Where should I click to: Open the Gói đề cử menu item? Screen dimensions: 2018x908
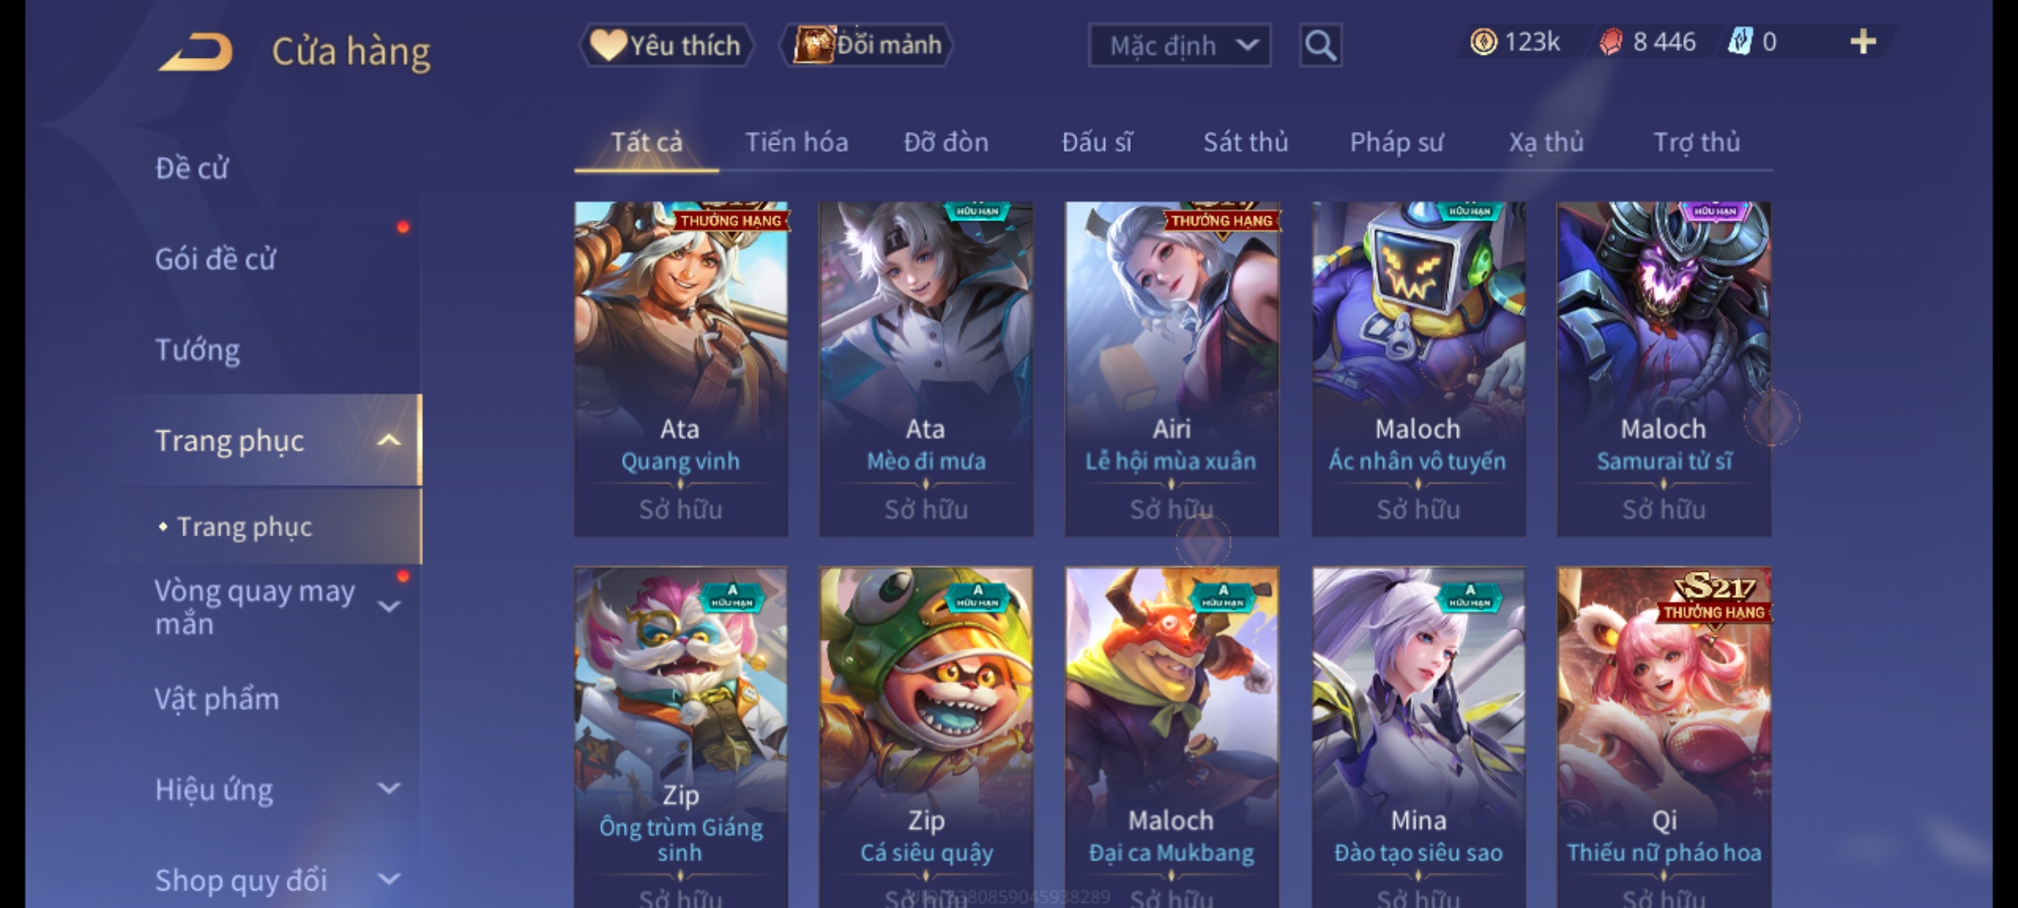point(215,258)
